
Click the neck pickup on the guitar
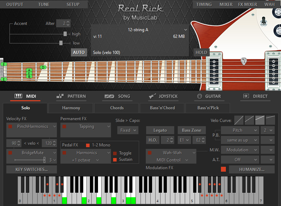(x=214, y=71)
